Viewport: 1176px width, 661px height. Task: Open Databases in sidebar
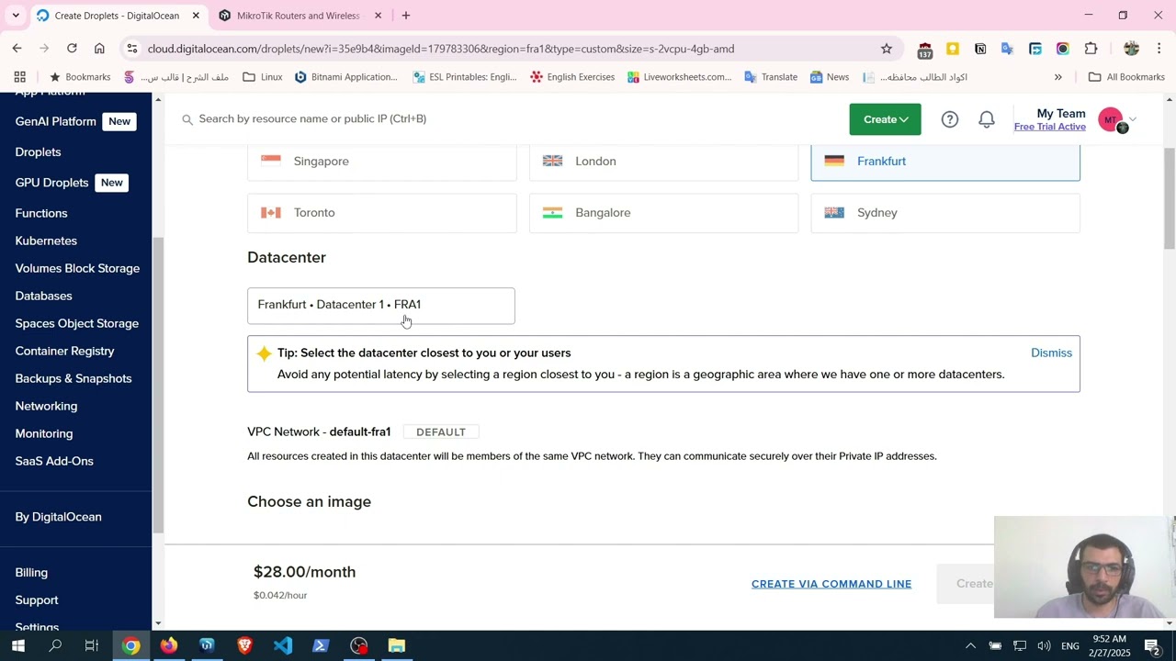(43, 296)
